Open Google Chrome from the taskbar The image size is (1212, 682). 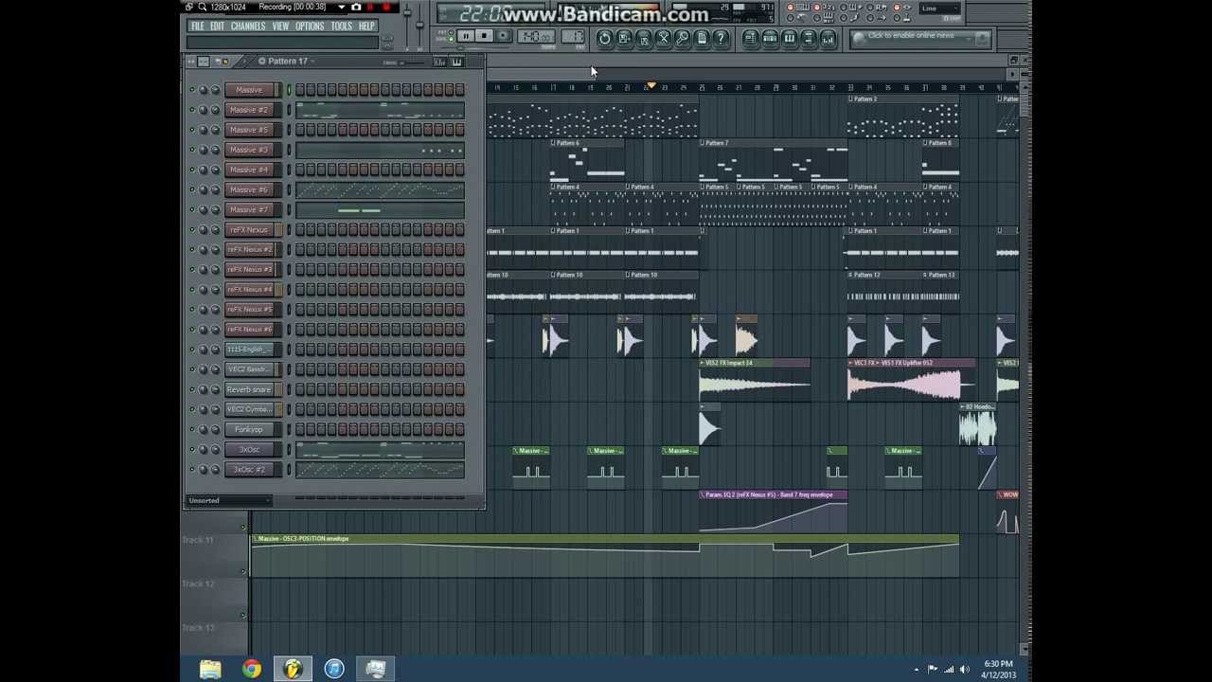[251, 669]
